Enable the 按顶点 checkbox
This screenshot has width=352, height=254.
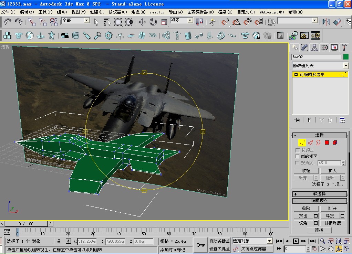(x=298, y=150)
